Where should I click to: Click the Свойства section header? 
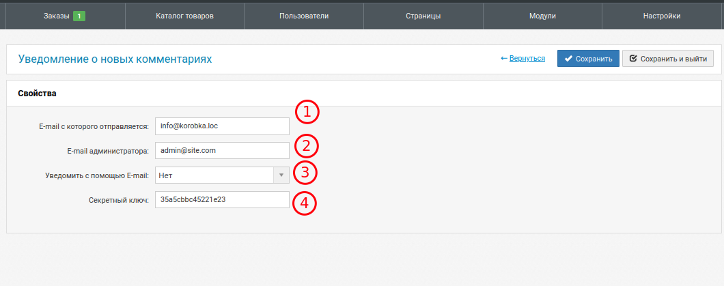pos(38,94)
